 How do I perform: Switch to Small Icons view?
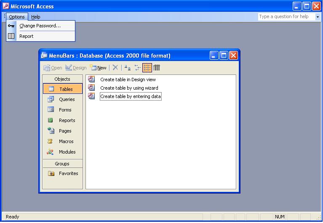137,68
